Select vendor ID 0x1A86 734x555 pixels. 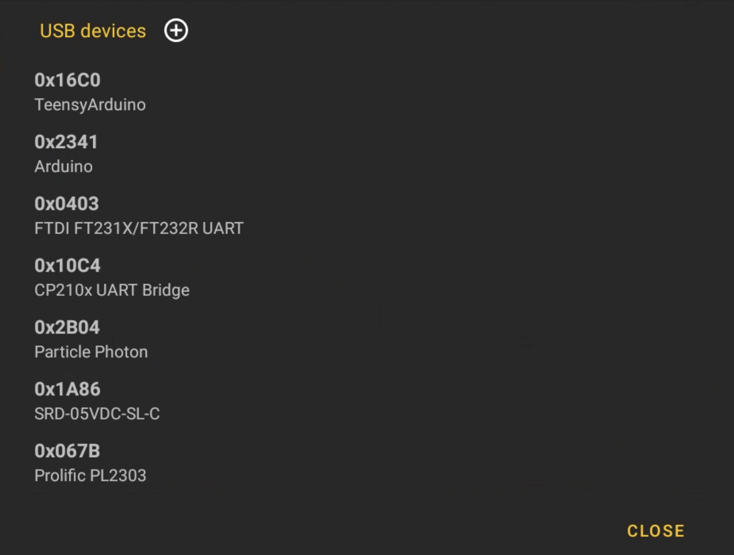67,390
